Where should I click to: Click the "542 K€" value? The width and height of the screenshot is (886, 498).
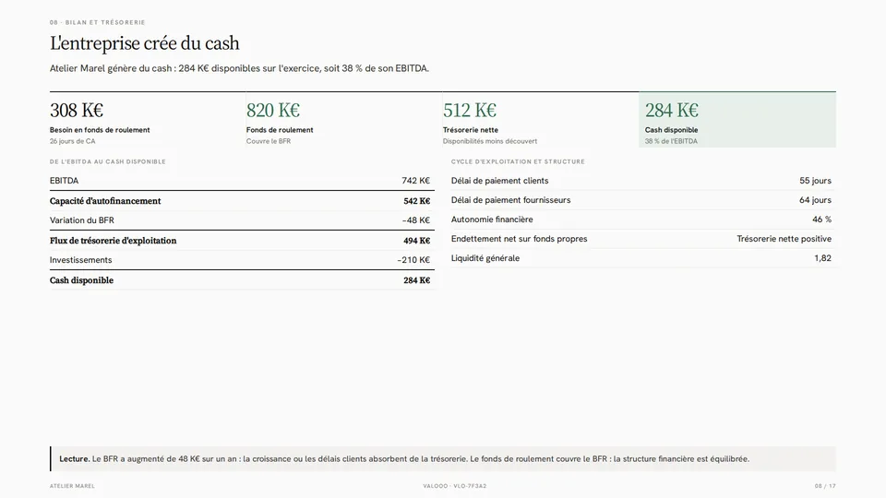(417, 201)
